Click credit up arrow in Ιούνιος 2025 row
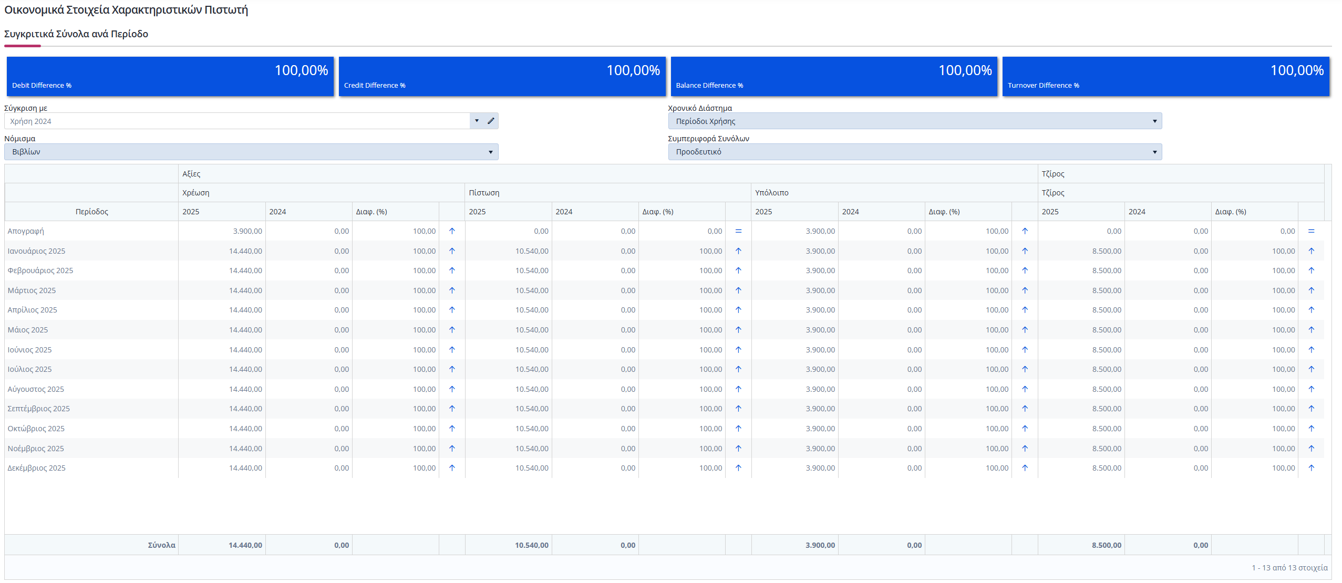The width and height of the screenshot is (1342, 583). [738, 350]
